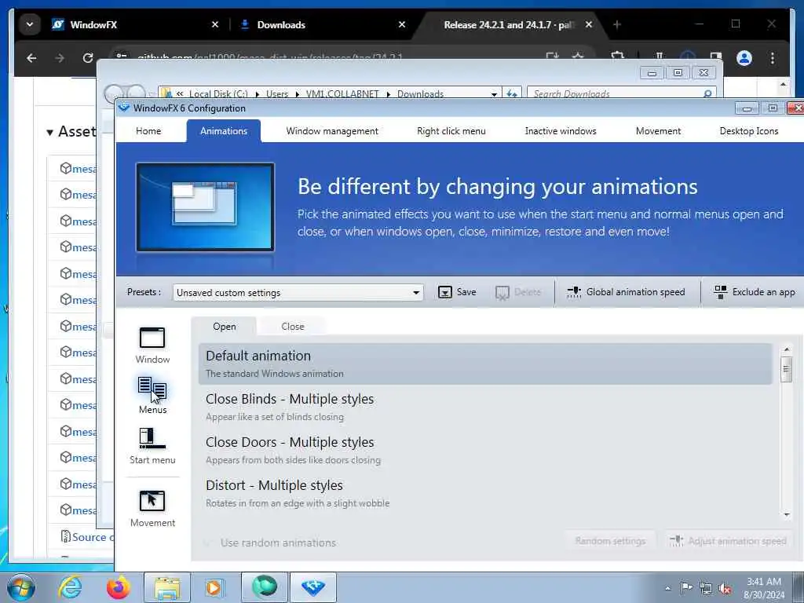Collapse the Assets section triangle in Chrome
Screen dimensions: 804x603
pos(49,132)
